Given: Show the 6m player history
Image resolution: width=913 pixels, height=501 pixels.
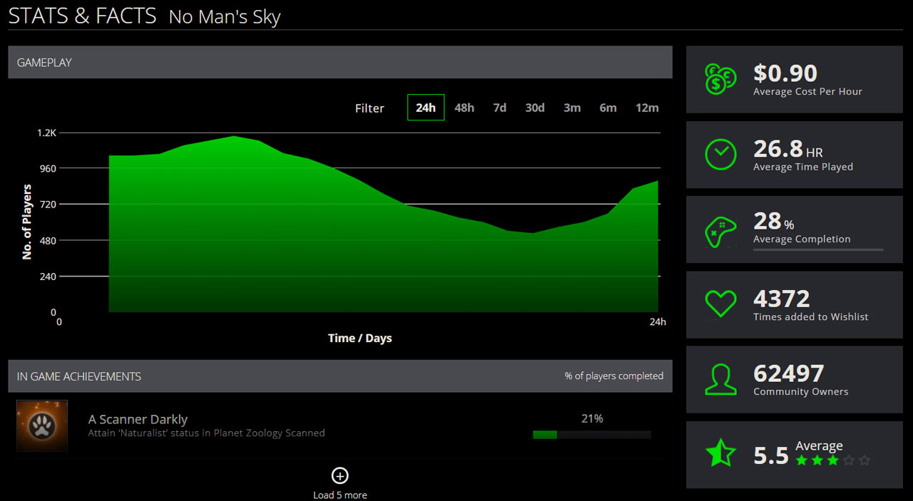Looking at the screenshot, I should (608, 108).
